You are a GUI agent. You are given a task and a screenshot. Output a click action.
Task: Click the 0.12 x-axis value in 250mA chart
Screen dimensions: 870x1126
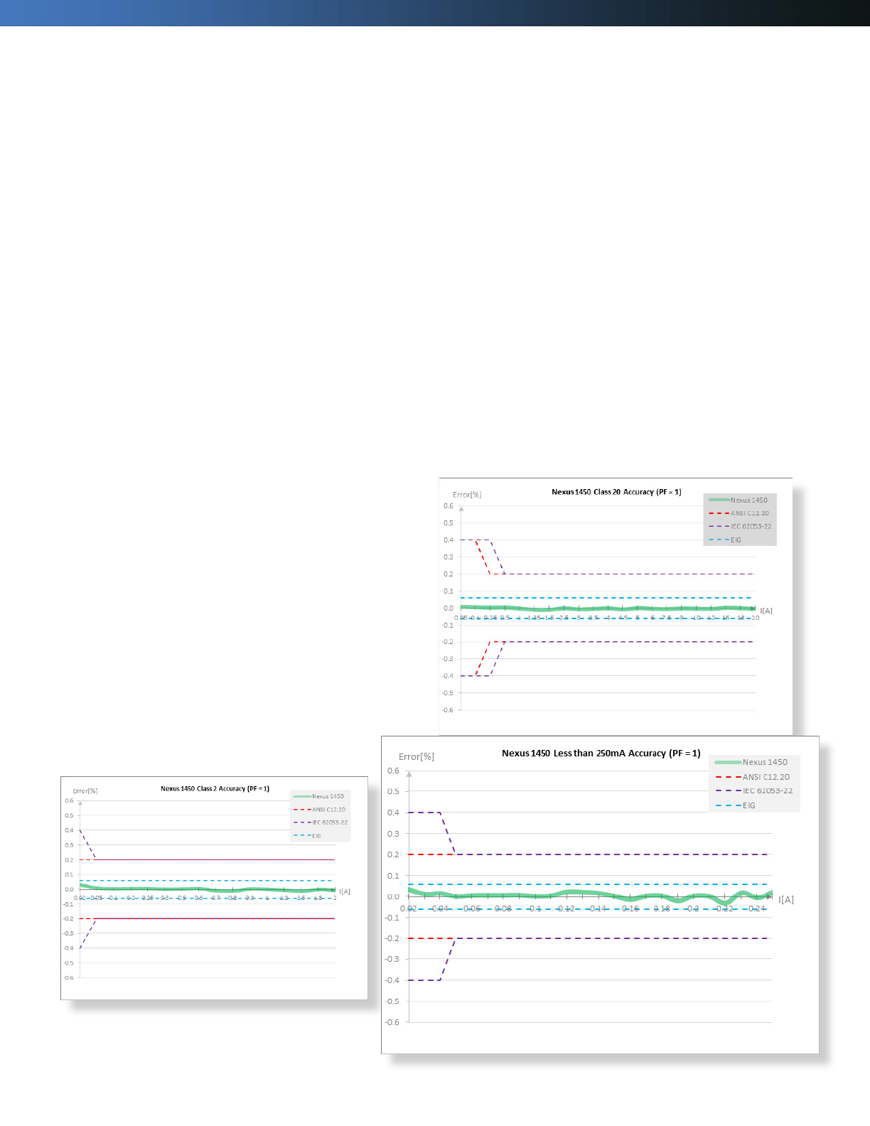click(566, 908)
